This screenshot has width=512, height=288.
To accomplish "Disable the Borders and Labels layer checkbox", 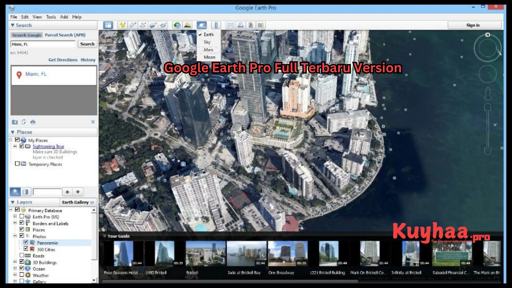I will 22,223.
